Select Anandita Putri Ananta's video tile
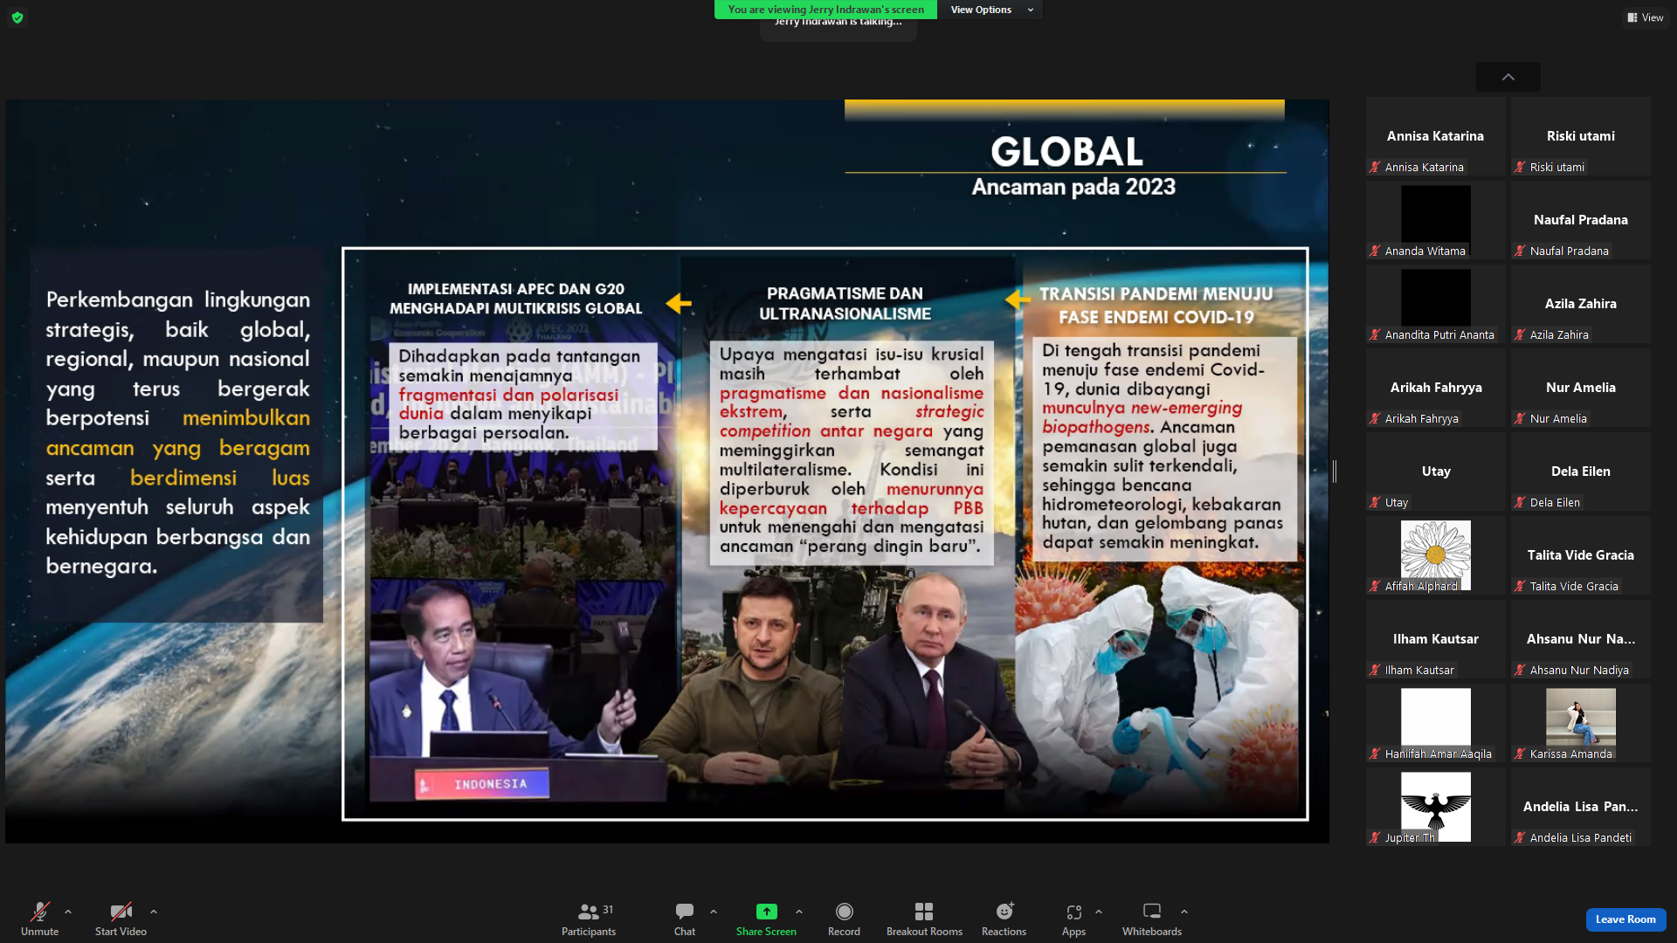1677x943 pixels. click(1436, 304)
